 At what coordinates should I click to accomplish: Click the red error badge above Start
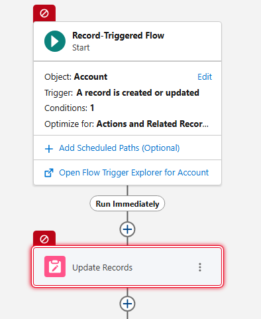[44, 13]
